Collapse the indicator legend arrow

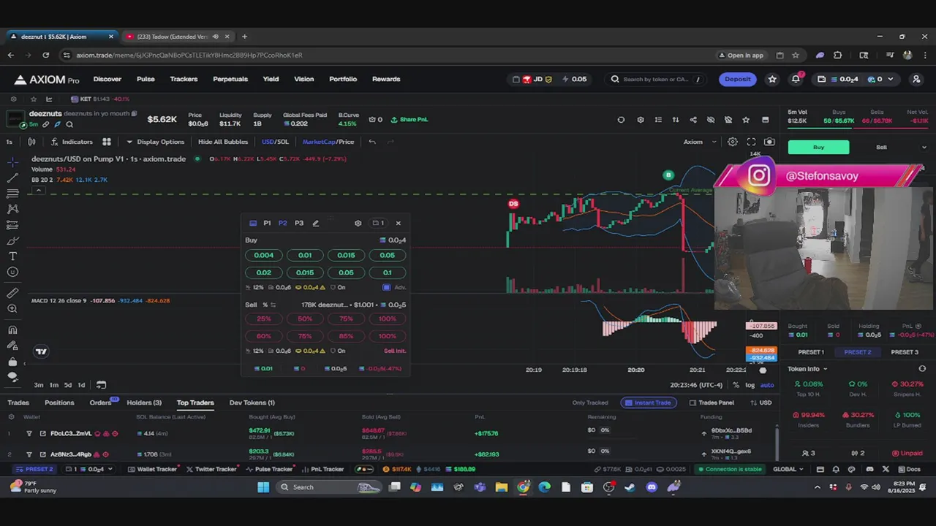point(38,190)
